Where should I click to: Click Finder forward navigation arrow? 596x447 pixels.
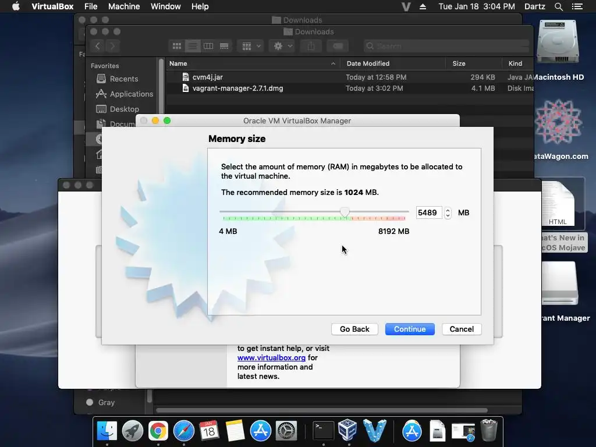[x=112, y=46]
